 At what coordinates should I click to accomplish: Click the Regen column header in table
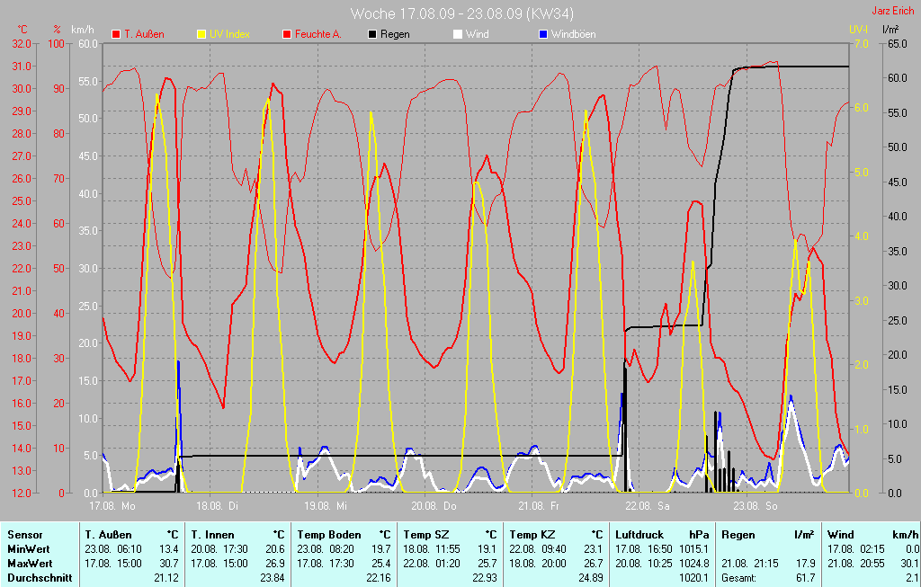tap(738, 535)
